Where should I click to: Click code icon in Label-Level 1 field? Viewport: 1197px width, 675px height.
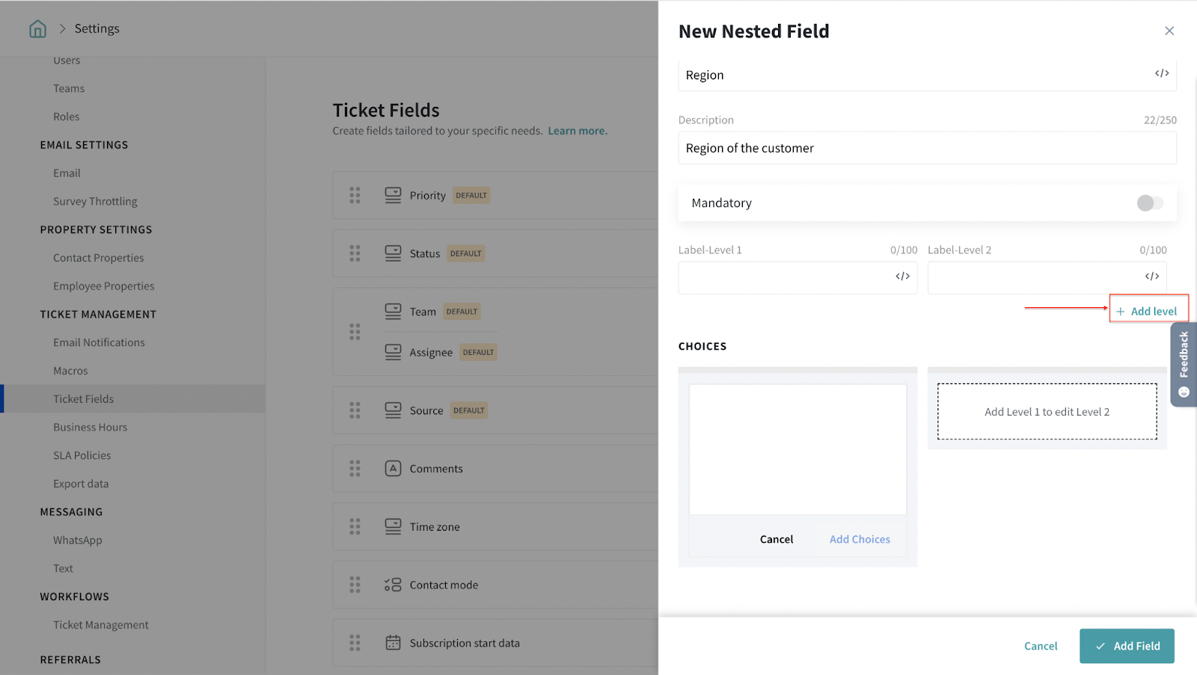coord(902,277)
